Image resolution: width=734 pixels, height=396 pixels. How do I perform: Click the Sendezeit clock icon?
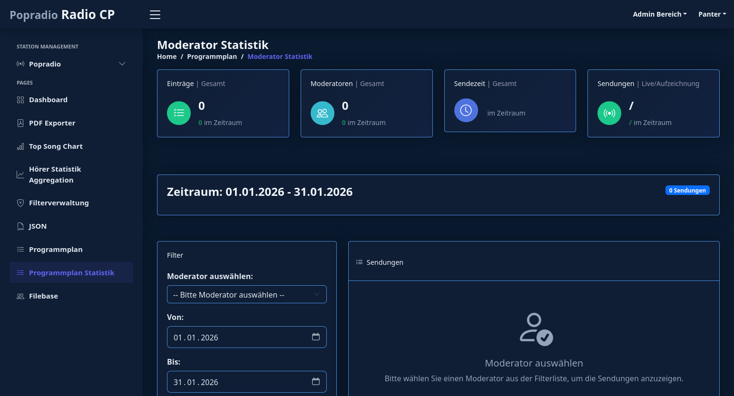466,110
